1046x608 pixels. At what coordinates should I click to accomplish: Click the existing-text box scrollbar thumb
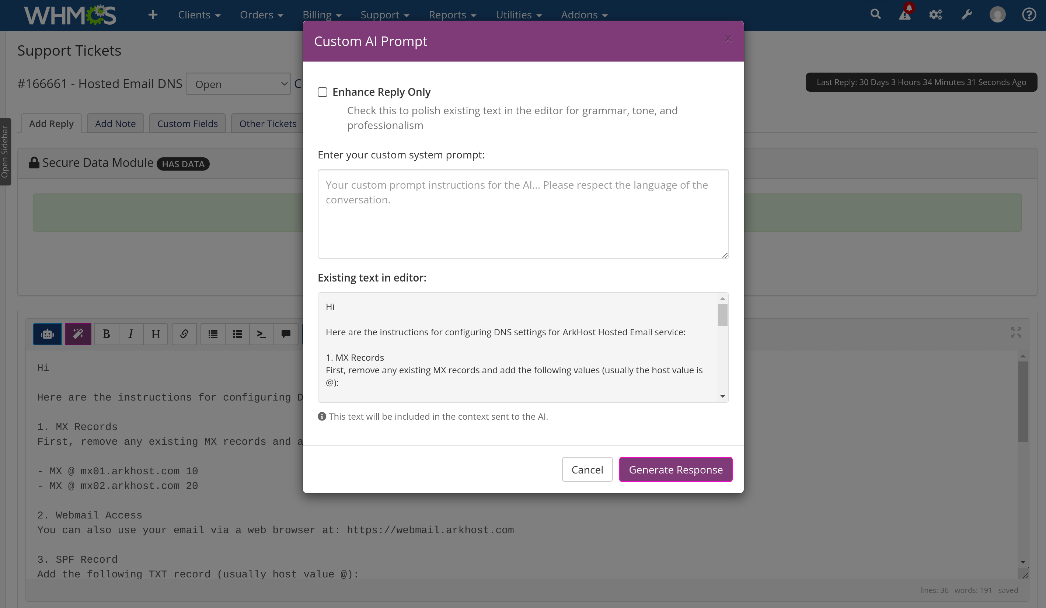coord(723,315)
